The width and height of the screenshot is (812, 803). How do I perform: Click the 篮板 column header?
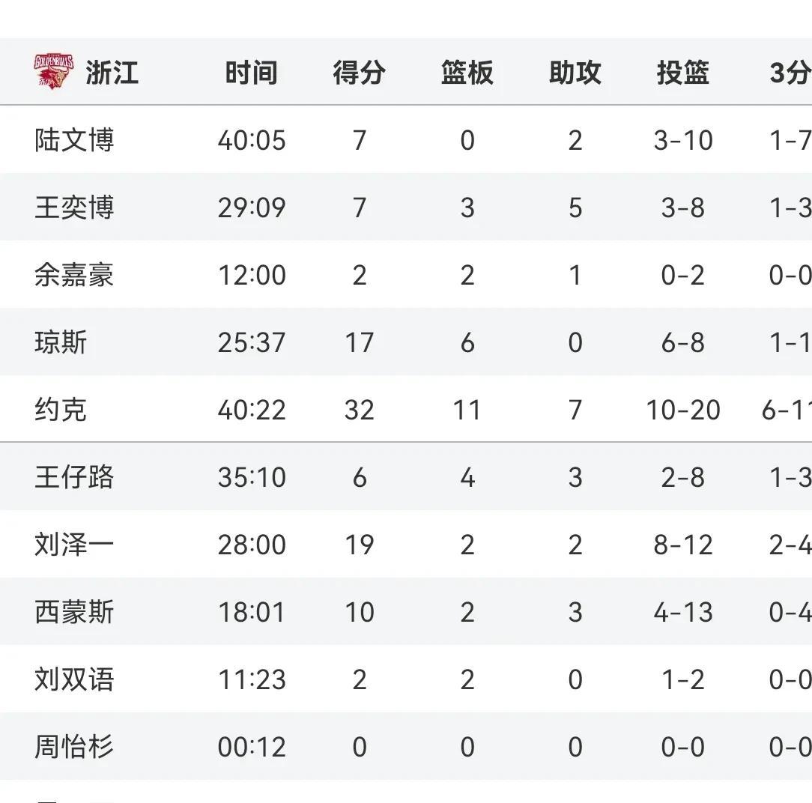[467, 73]
